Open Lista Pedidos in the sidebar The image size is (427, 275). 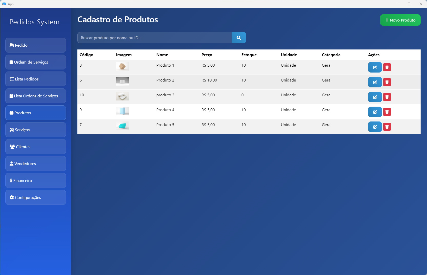[x=36, y=79]
